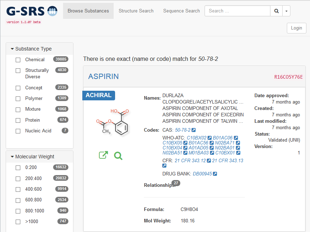Open the ASPIRIN substance title link
This screenshot has width=310, height=232.
[x=103, y=77]
